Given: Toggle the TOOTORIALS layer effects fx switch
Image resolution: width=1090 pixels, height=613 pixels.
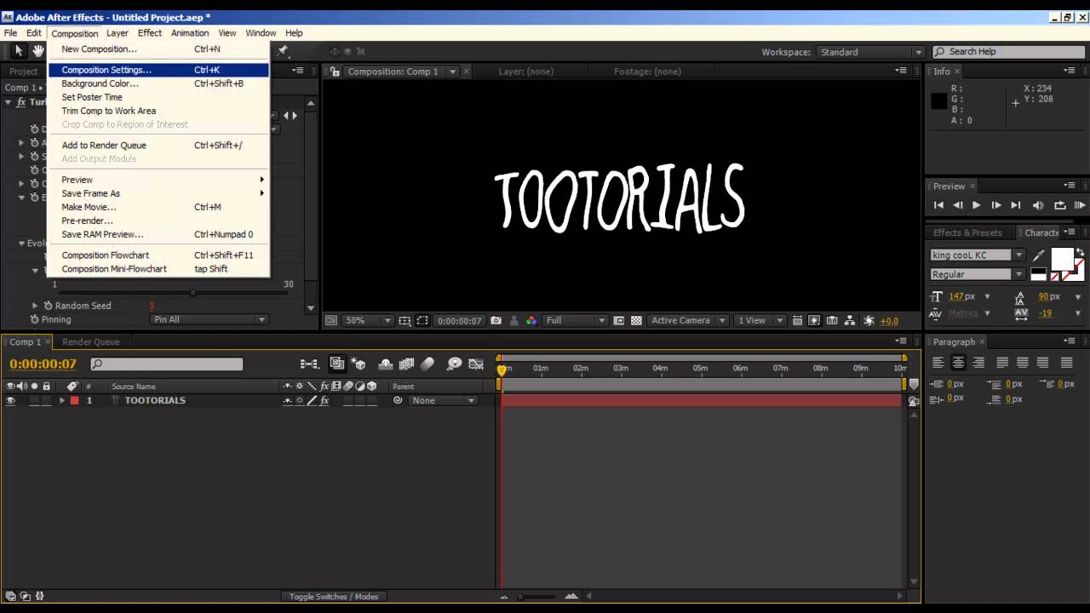Looking at the screenshot, I should [x=324, y=401].
